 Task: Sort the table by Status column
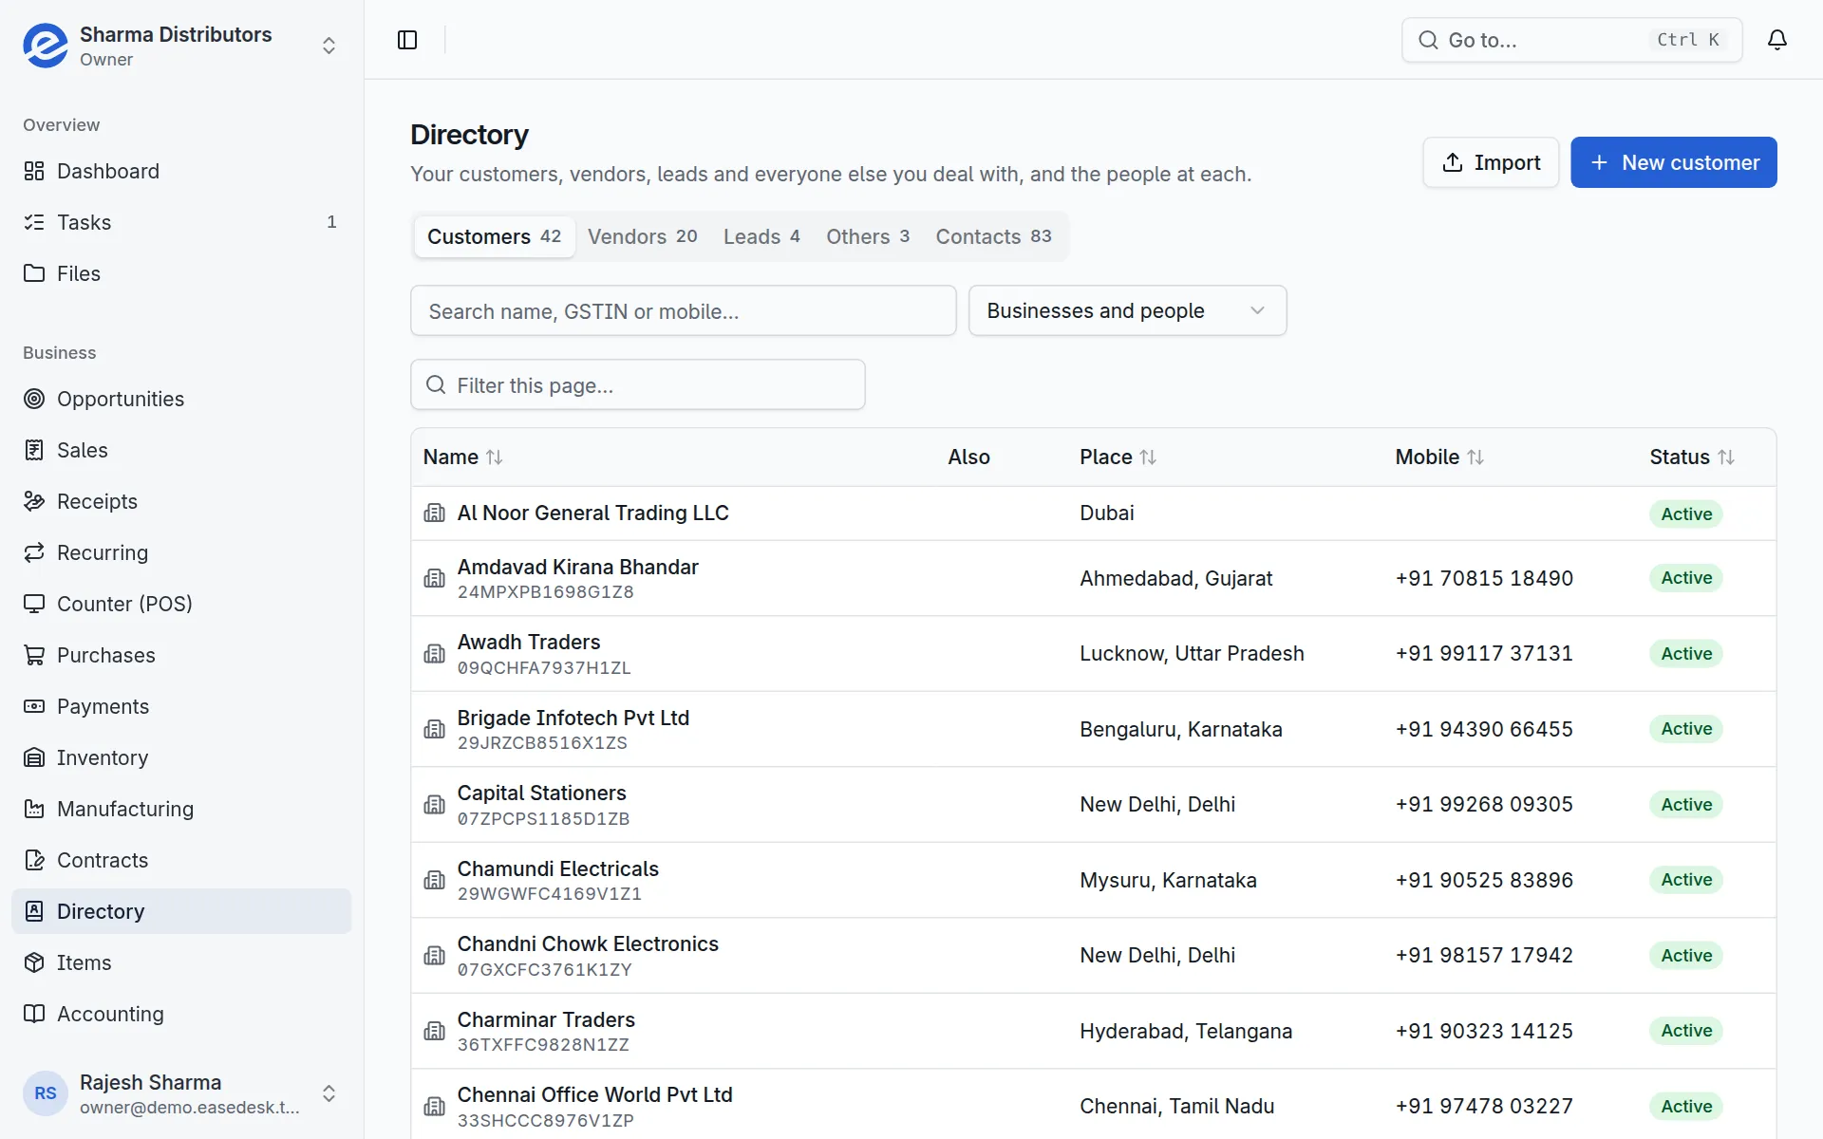click(1691, 457)
